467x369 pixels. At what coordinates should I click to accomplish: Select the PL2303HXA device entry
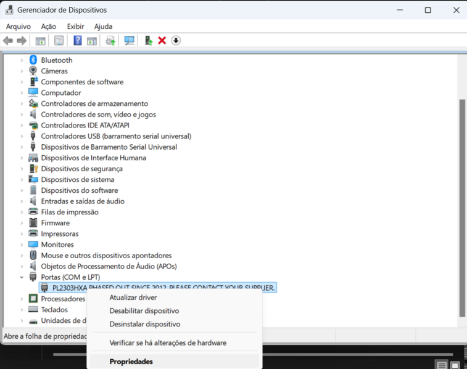click(x=158, y=288)
